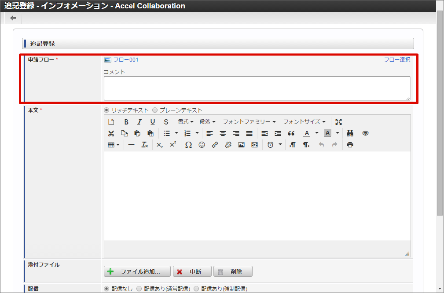Insert a table into the body
This screenshot has width=444, height=293.
coord(111,145)
